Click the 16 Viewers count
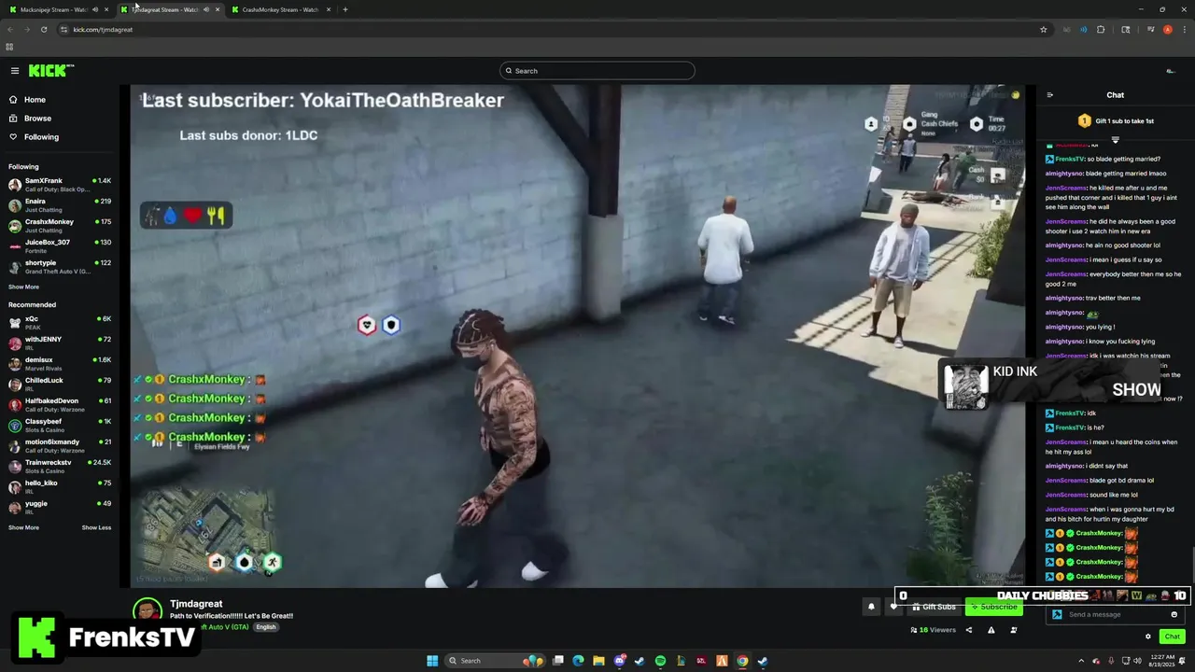1195x672 pixels. [x=934, y=630]
